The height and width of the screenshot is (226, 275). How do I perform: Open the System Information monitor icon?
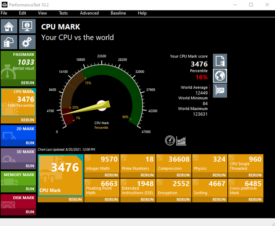27,26
